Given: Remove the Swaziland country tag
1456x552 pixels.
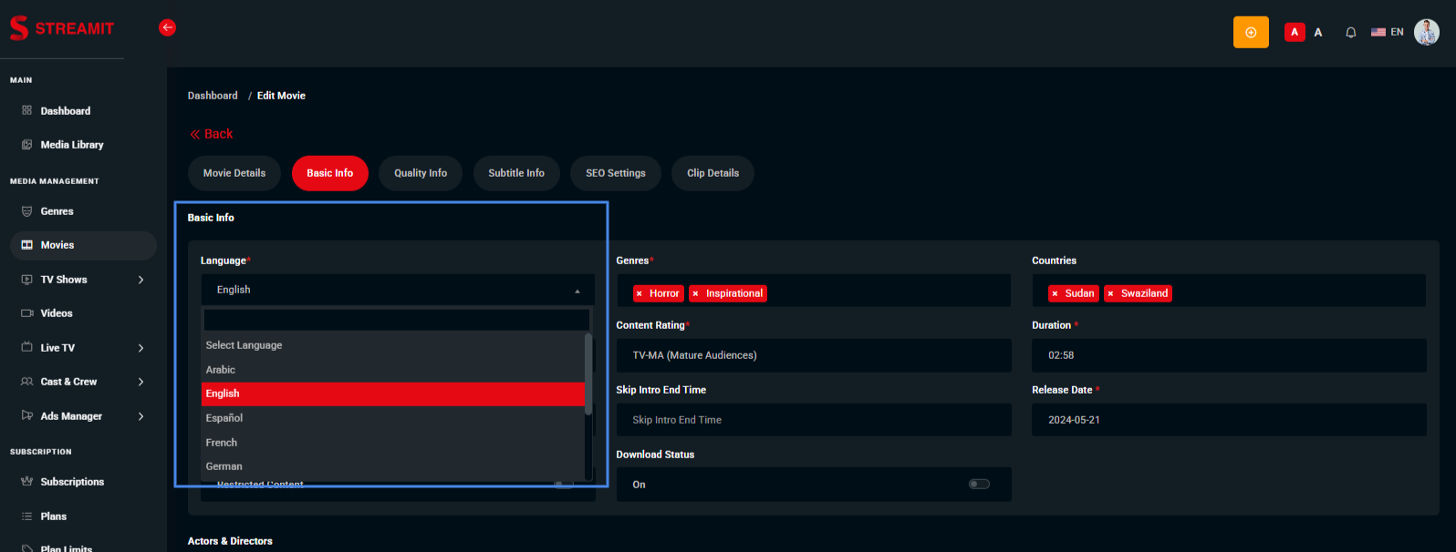Looking at the screenshot, I should point(1110,293).
